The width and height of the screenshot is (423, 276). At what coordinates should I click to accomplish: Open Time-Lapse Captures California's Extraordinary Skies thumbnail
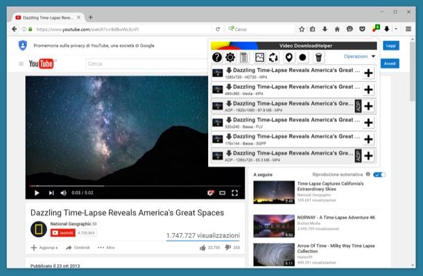click(274, 192)
